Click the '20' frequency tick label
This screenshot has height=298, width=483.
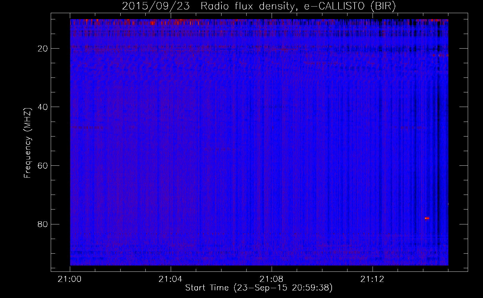pos(43,49)
